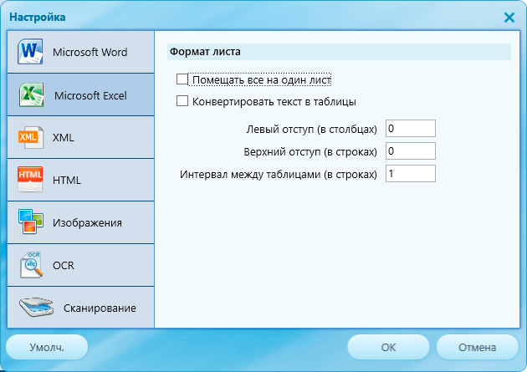Image resolution: width=527 pixels, height=372 pixels.
Task: Click the Microsoft Word icon
Action: click(30, 52)
